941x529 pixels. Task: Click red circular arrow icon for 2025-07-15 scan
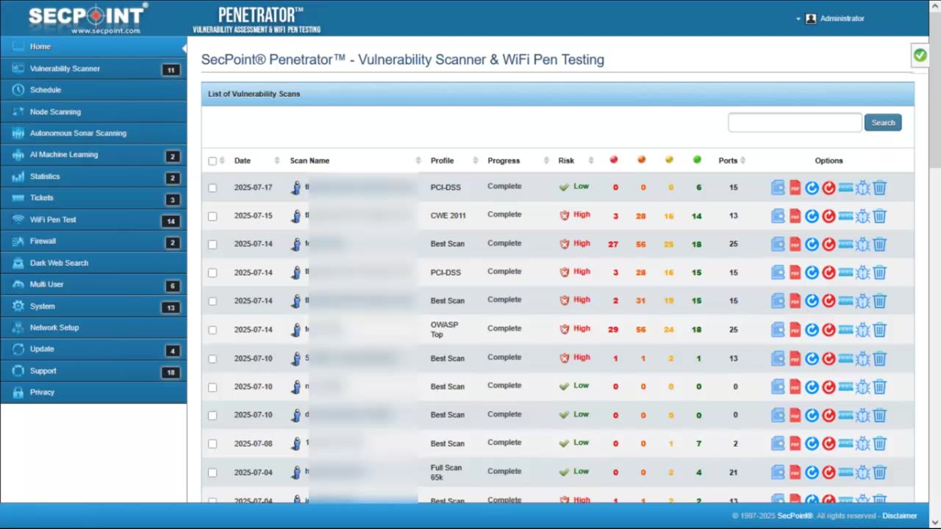coord(829,216)
